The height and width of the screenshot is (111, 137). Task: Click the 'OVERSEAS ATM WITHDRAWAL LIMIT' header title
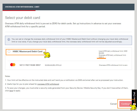point(22,7)
